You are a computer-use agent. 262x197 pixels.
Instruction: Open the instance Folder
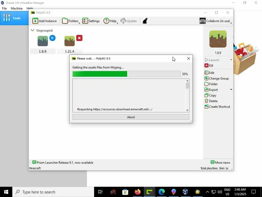pyautogui.click(x=211, y=84)
